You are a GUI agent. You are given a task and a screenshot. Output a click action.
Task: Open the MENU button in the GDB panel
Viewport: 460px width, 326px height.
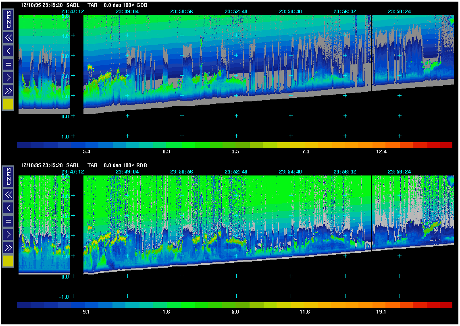[x=8, y=19]
